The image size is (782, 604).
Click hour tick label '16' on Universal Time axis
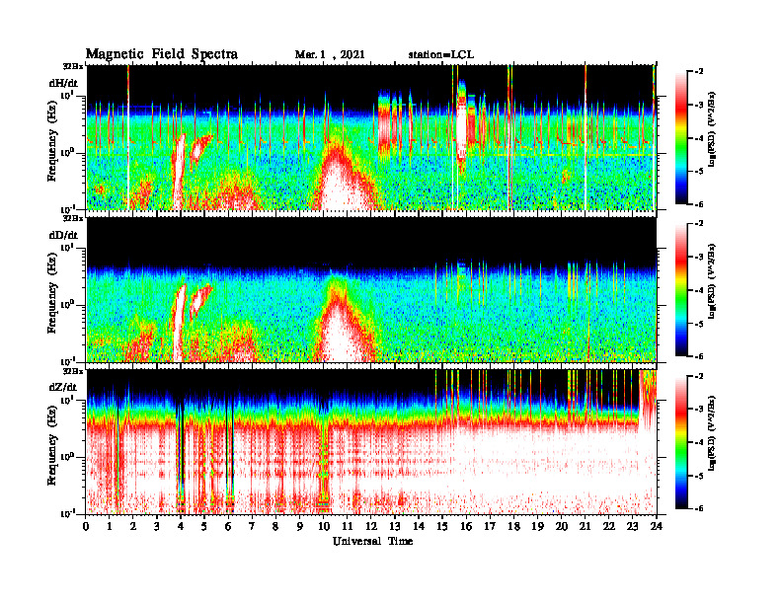click(x=466, y=526)
